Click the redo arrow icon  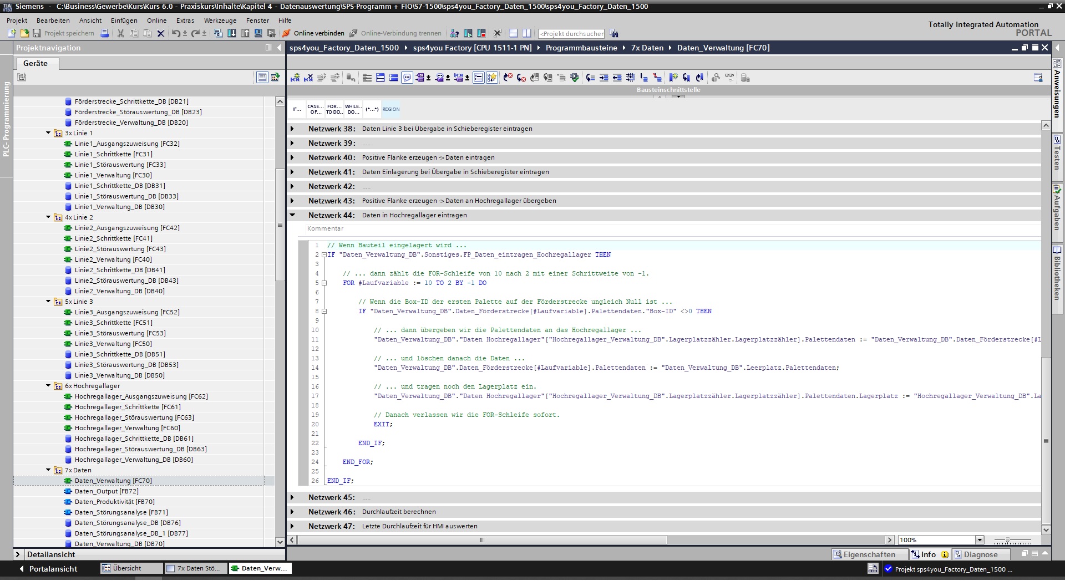195,33
